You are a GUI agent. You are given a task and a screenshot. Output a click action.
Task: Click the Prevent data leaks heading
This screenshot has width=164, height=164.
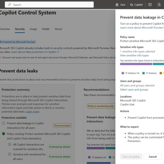click(19, 71)
